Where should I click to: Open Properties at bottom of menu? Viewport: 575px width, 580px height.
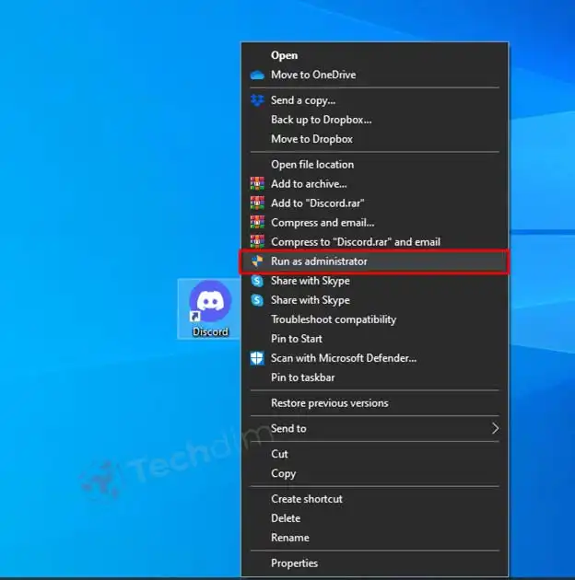pos(294,563)
